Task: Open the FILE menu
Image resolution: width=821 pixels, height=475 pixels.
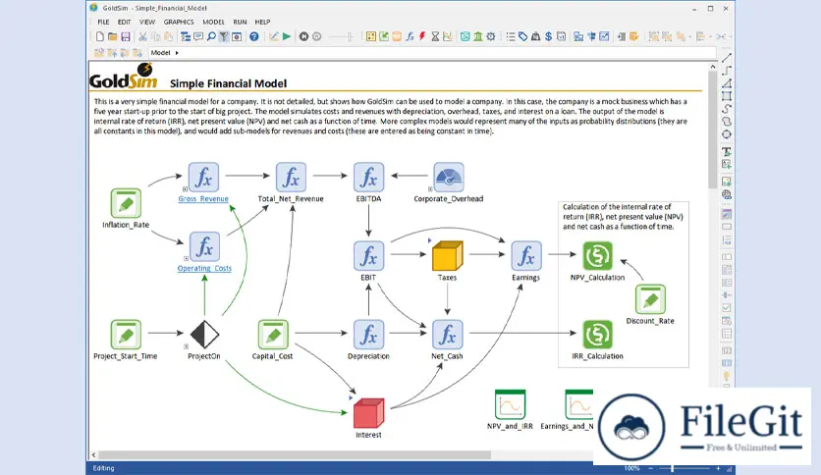Action: click(103, 22)
